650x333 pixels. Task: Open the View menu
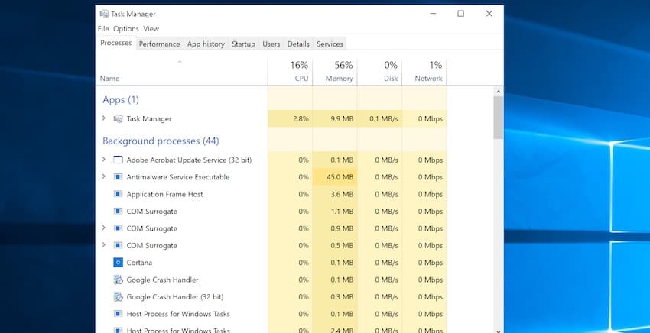pyautogui.click(x=151, y=28)
